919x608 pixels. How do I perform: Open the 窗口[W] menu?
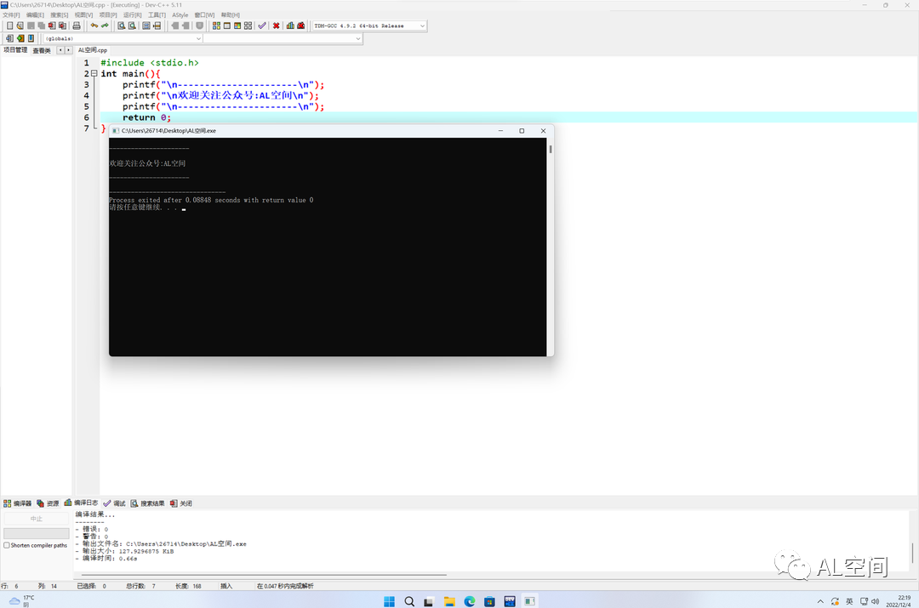[x=204, y=14]
